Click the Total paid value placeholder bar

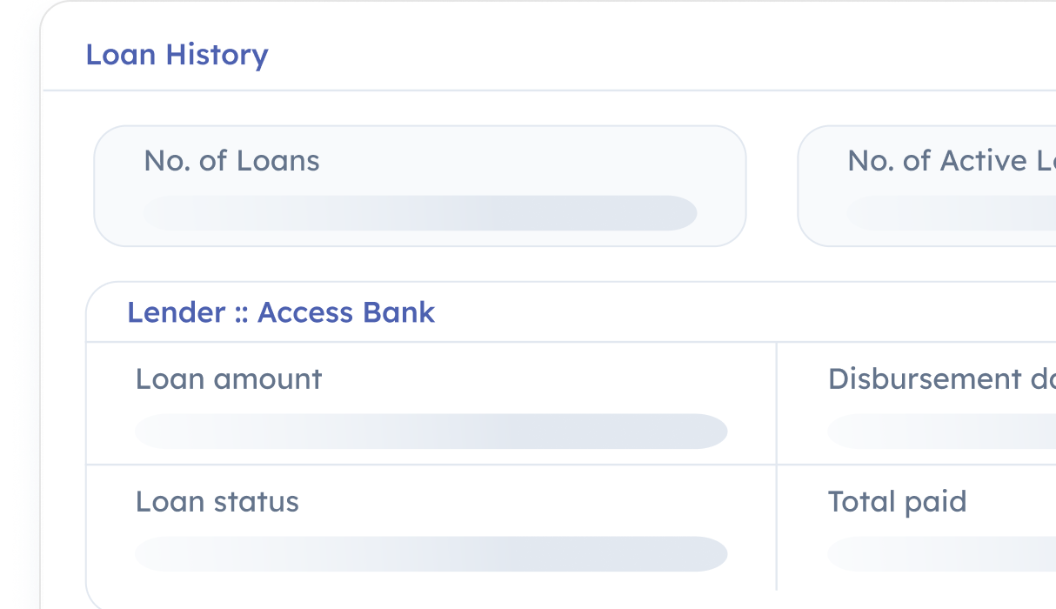(x=941, y=554)
